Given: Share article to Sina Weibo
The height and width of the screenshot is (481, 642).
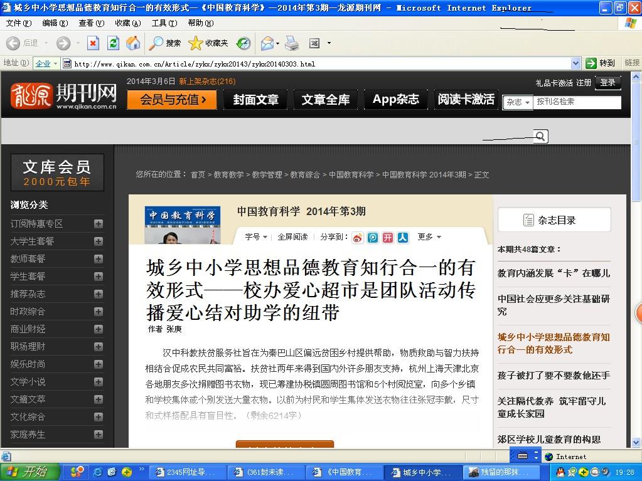Looking at the screenshot, I should click(x=358, y=237).
